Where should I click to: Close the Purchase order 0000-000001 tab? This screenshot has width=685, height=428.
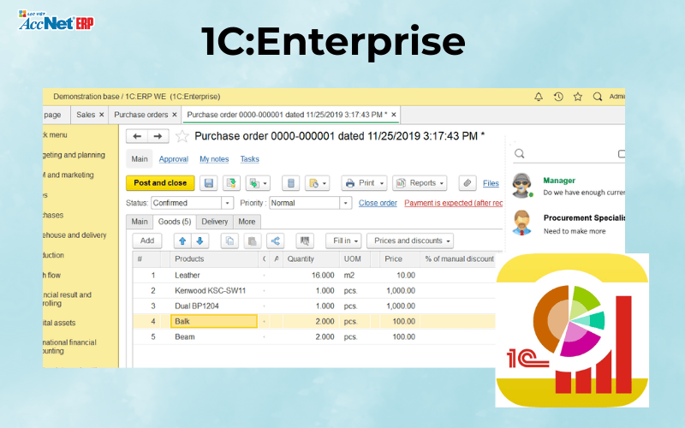coord(394,115)
